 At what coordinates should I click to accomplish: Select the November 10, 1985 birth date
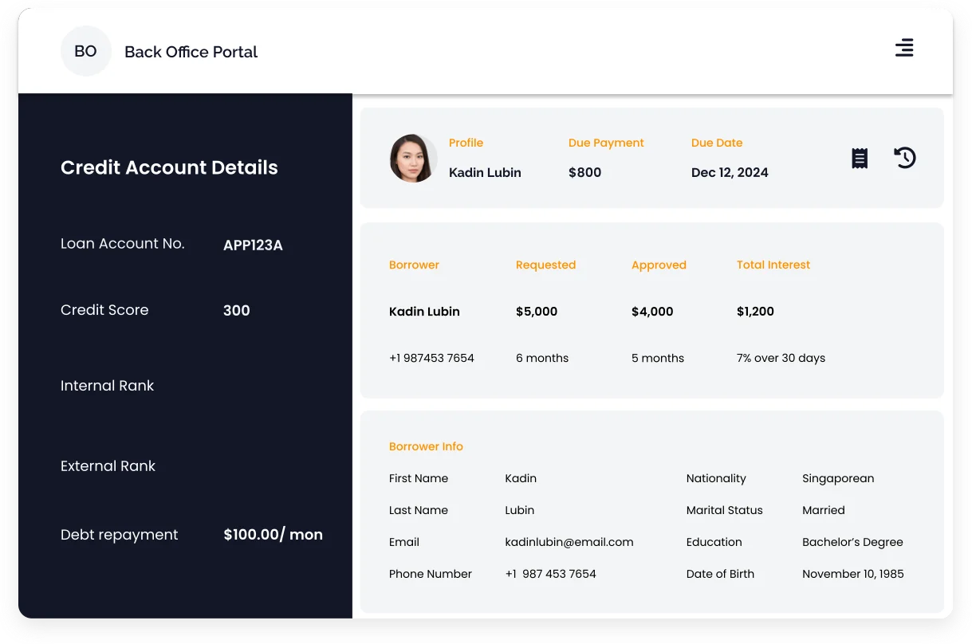pyautogui.click(x=853, y=574)
